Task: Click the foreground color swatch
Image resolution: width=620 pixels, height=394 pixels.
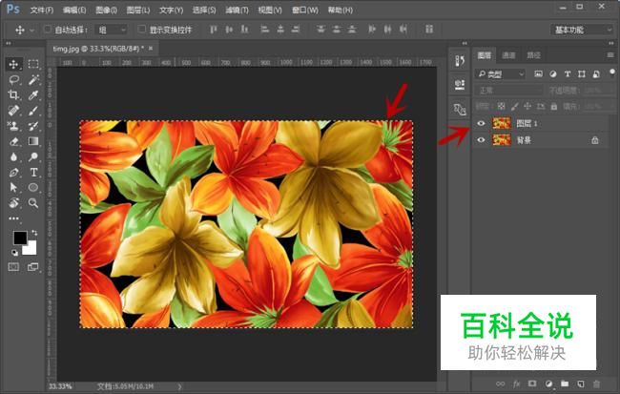Action: pyautogui.click(x=19, y=238)
